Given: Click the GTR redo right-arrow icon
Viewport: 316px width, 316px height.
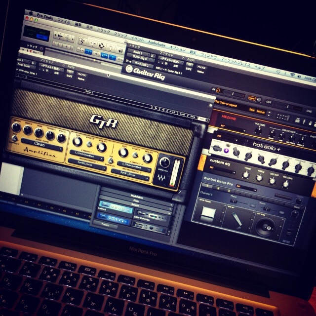Looking at the screenshot, I should point(163,110).
